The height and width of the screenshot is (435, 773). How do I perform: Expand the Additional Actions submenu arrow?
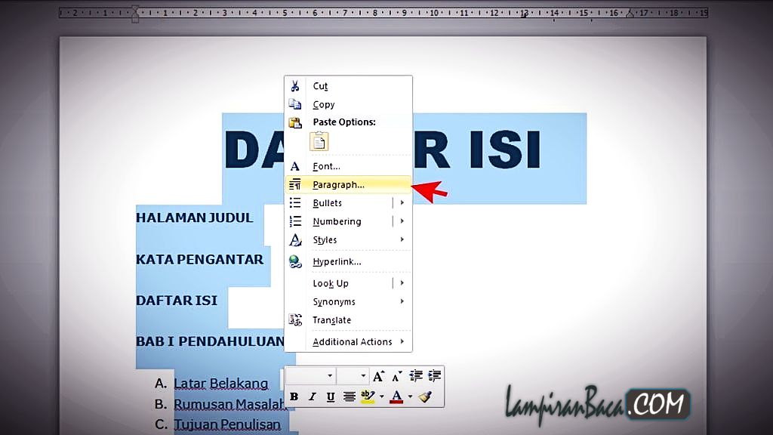pos(402,341)
